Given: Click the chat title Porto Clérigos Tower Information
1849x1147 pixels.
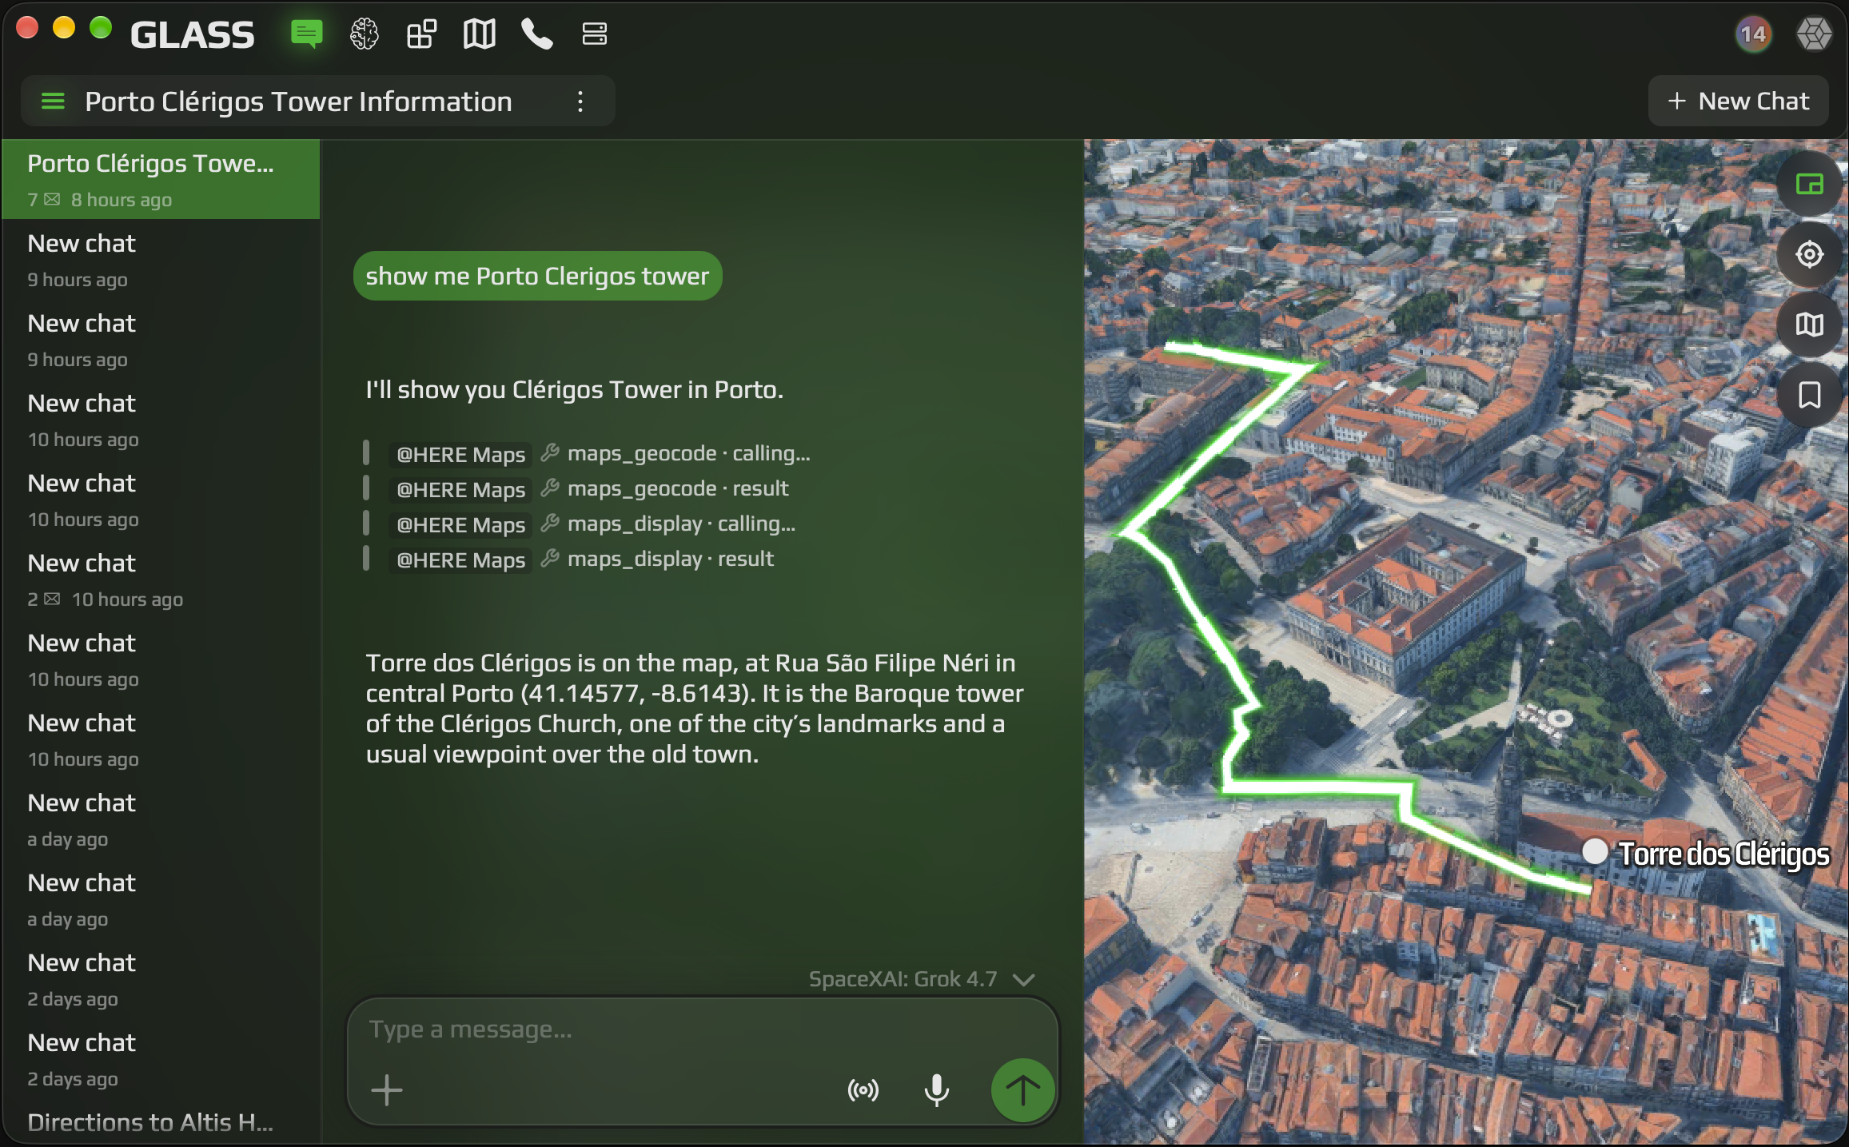Looking at the screenshot, I should (x=298, y=102).
